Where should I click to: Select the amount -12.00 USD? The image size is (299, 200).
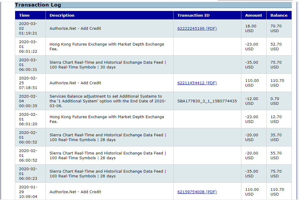pos(251,101)
